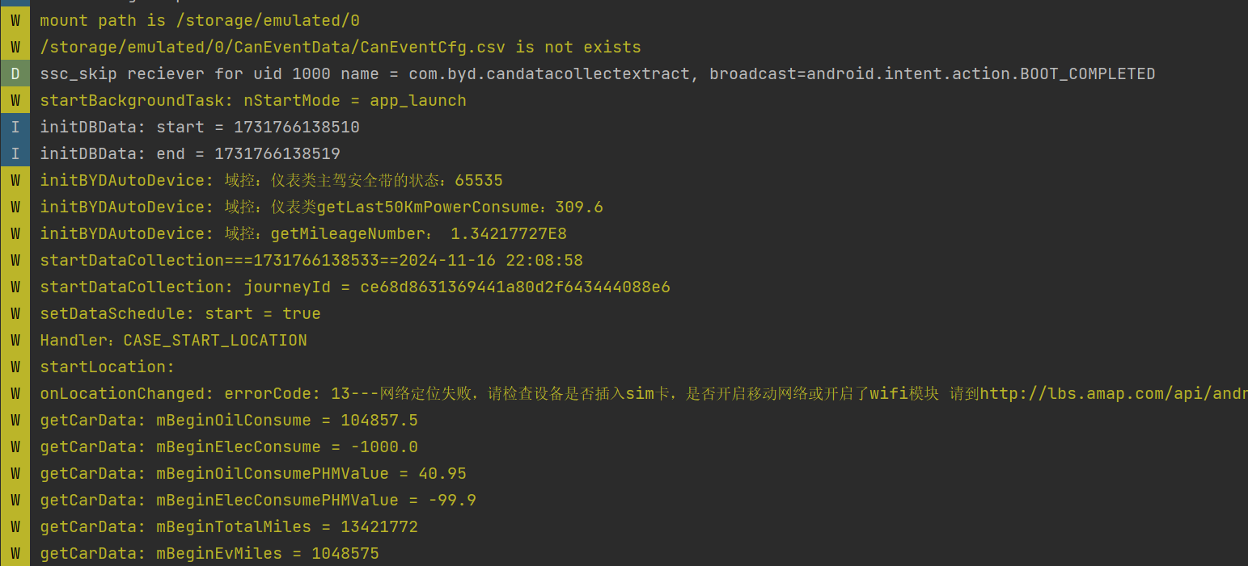Click the I badge beside initDBData end

(x=15, y=154)
